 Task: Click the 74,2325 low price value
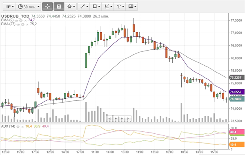pyautogui.click(x=69, y=16)
